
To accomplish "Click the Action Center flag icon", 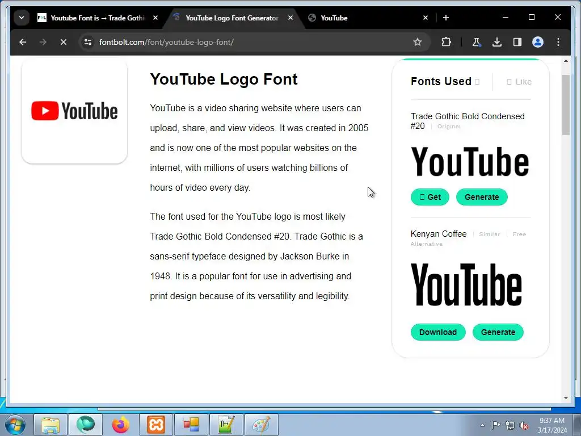I will click(x=496, y=425).
